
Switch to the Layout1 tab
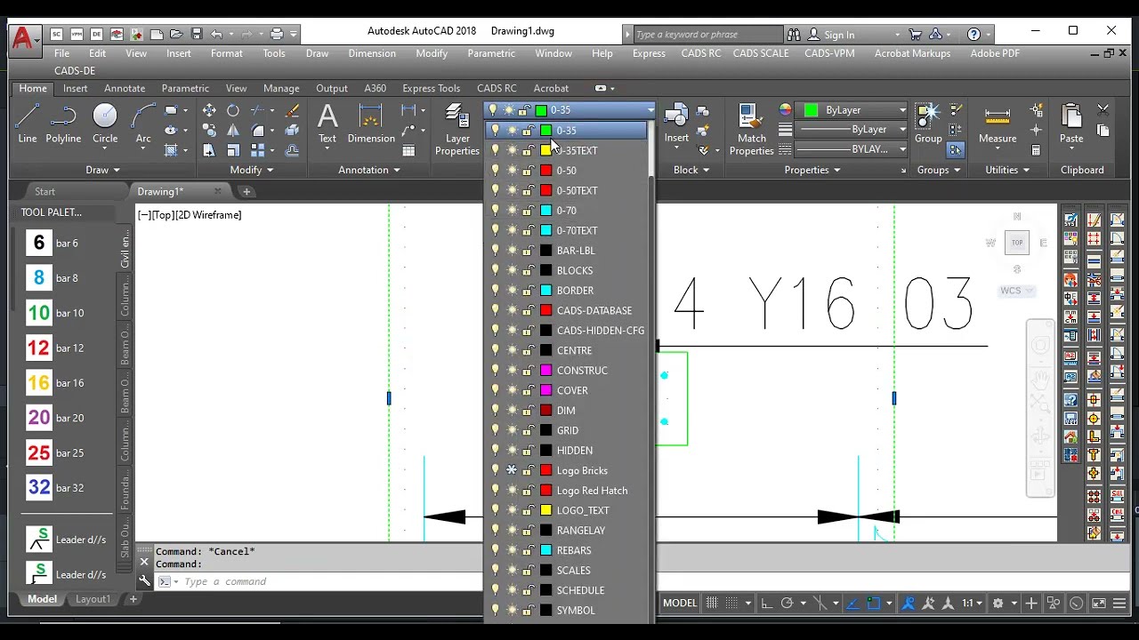93,599
